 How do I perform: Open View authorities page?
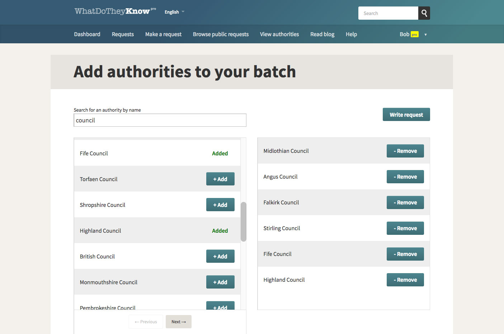279,34
